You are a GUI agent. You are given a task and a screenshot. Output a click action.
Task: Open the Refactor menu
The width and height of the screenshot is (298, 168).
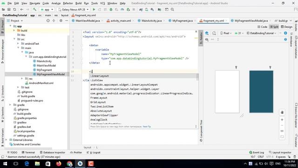point(68,3)
